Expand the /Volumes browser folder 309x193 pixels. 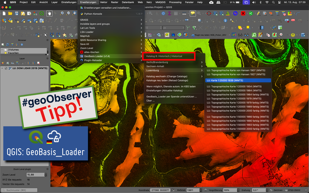(x=2, y=50)
